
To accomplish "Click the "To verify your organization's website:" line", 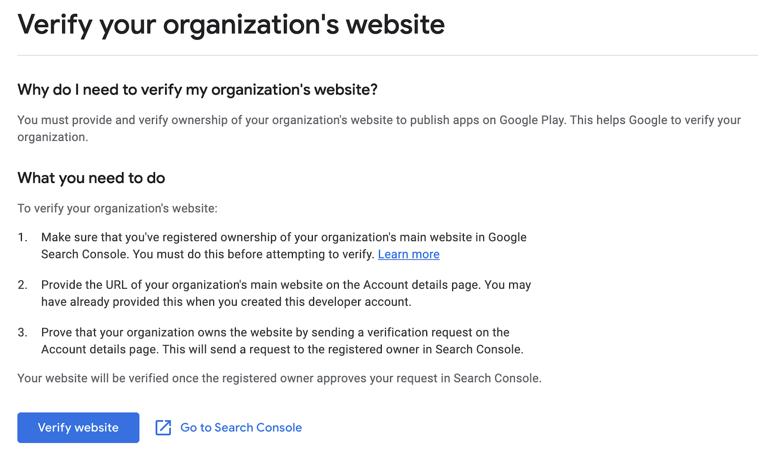I will 117,209.
